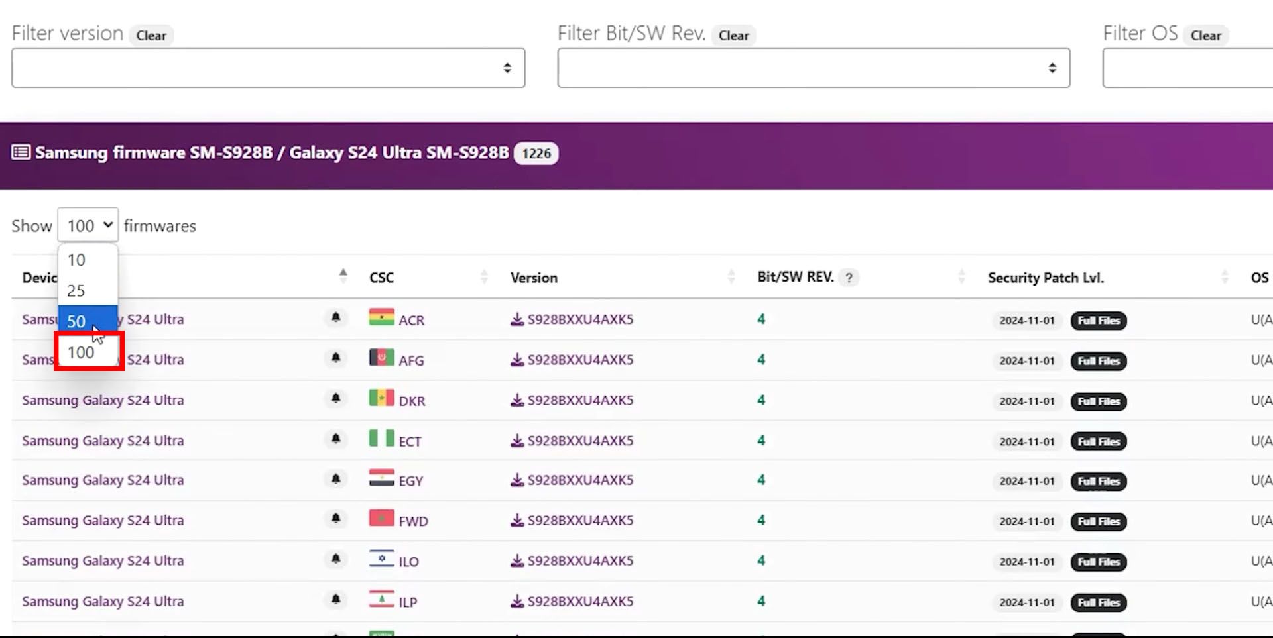Download S928BXXU4AXK5 firmware for ACR
Image resolution: width=1273 pixels, height=638 pixels.
[572, 319]
